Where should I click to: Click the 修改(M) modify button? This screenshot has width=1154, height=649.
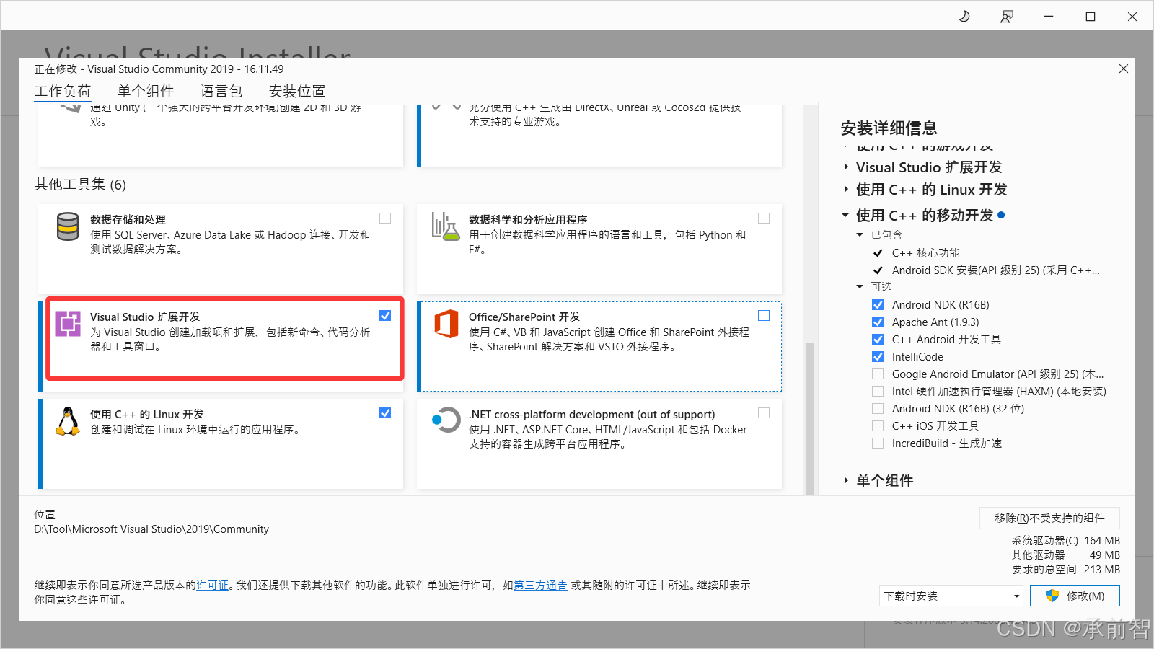(1075, 596)
